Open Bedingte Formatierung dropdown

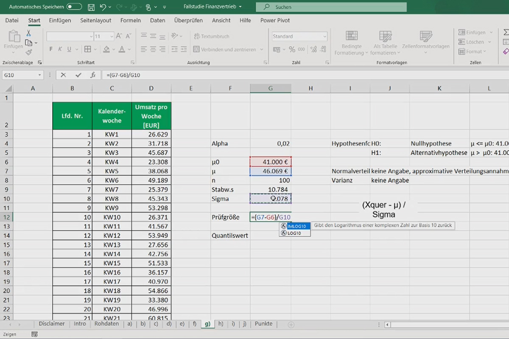(x=351, y=43)
